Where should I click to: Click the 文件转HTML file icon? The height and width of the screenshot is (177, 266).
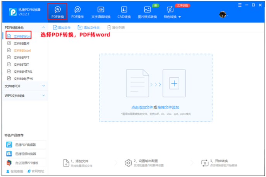[x=9, y=71]
